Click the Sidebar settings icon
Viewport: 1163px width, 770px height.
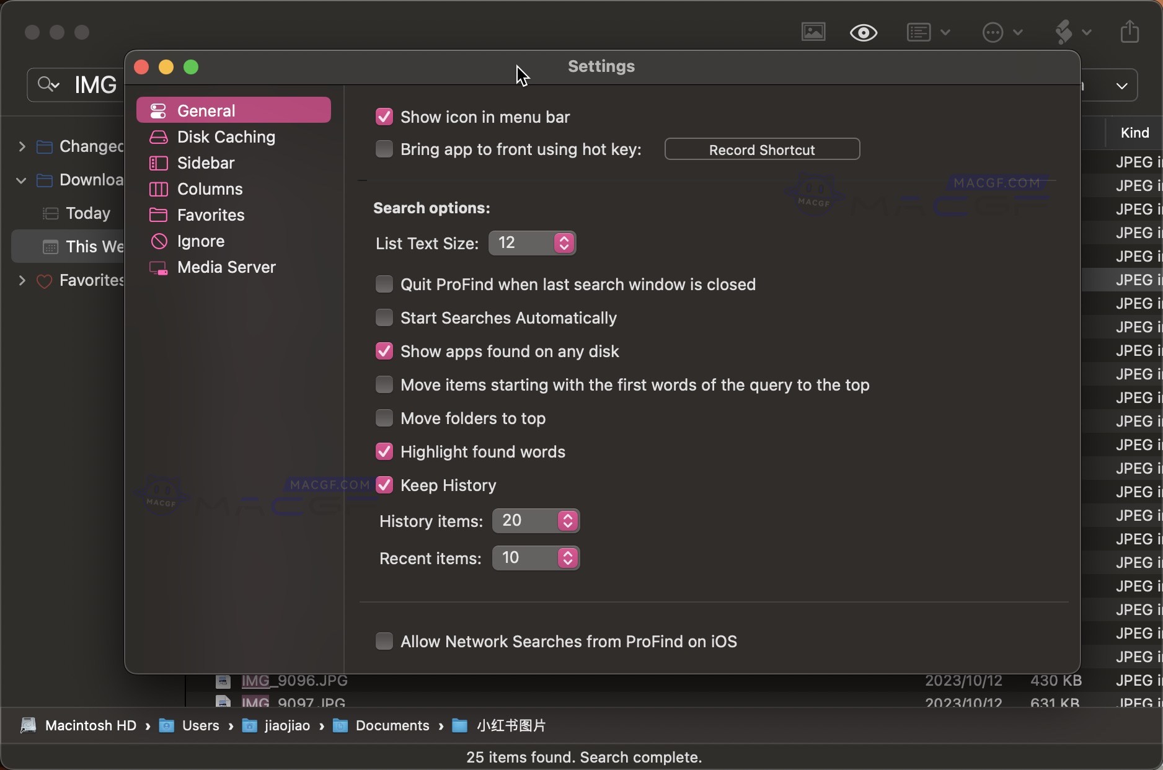coord(159,163)
